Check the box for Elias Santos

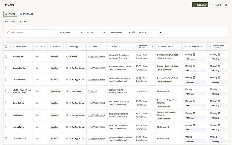pos(6,115)
